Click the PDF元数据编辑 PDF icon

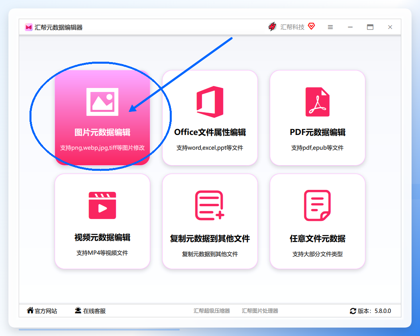pos(318,102)
